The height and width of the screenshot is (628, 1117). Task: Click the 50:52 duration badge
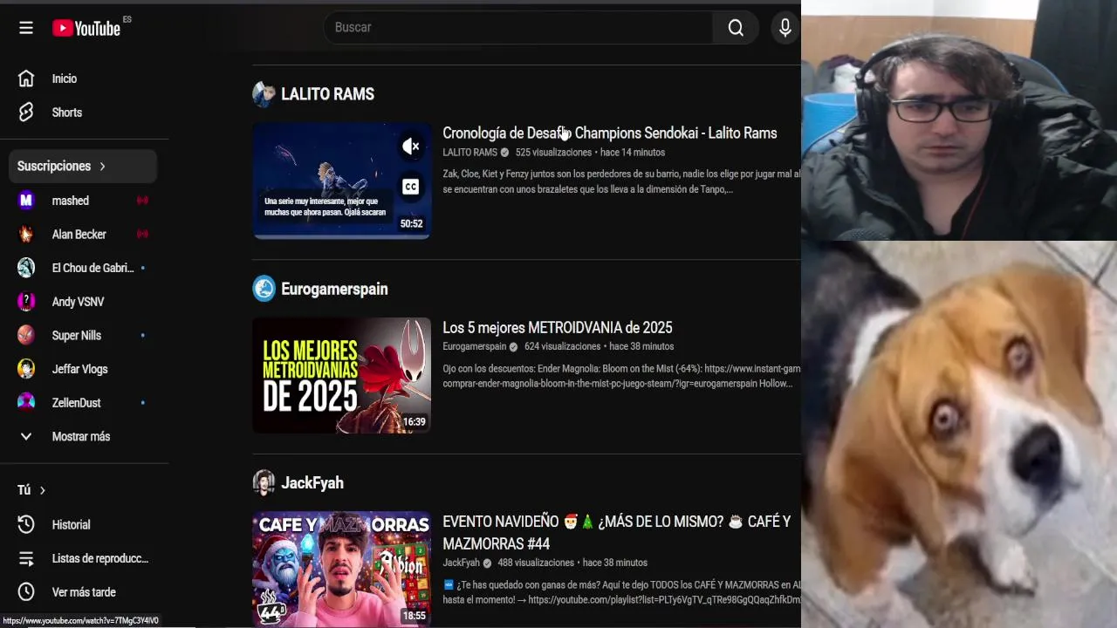411,224
